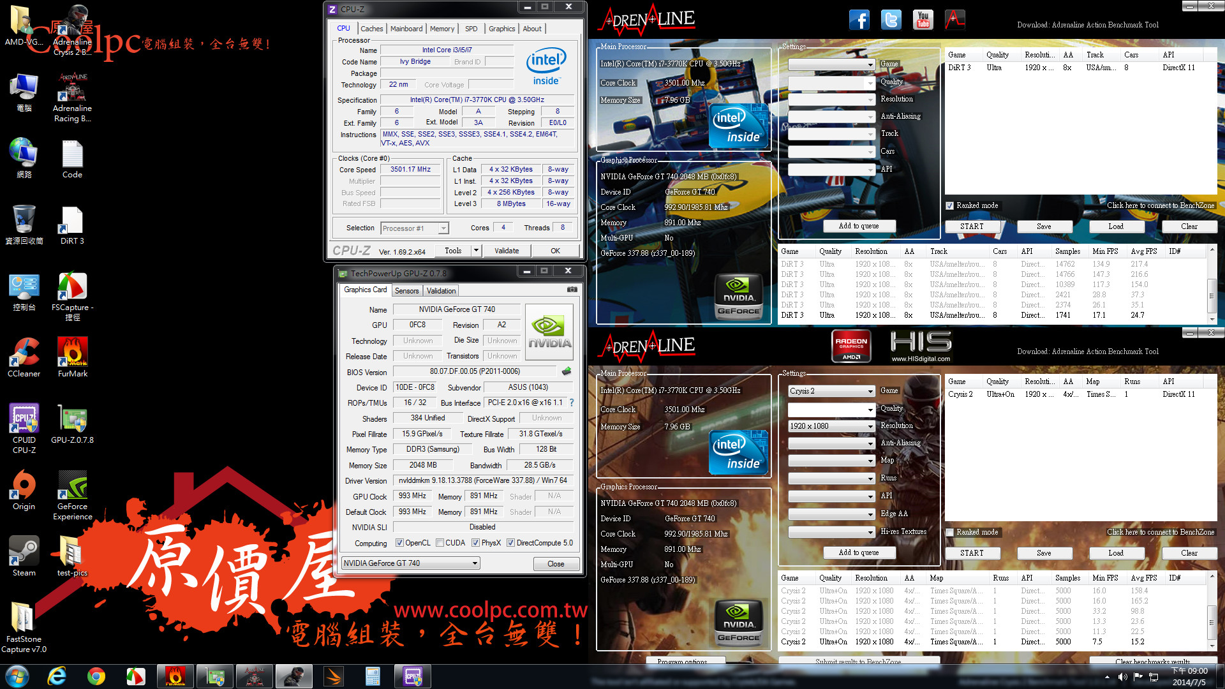The height and width of the screenshot is (689, 1225).
Task: Launch Steam from the desktop
Action: click(x=24, y=556)
